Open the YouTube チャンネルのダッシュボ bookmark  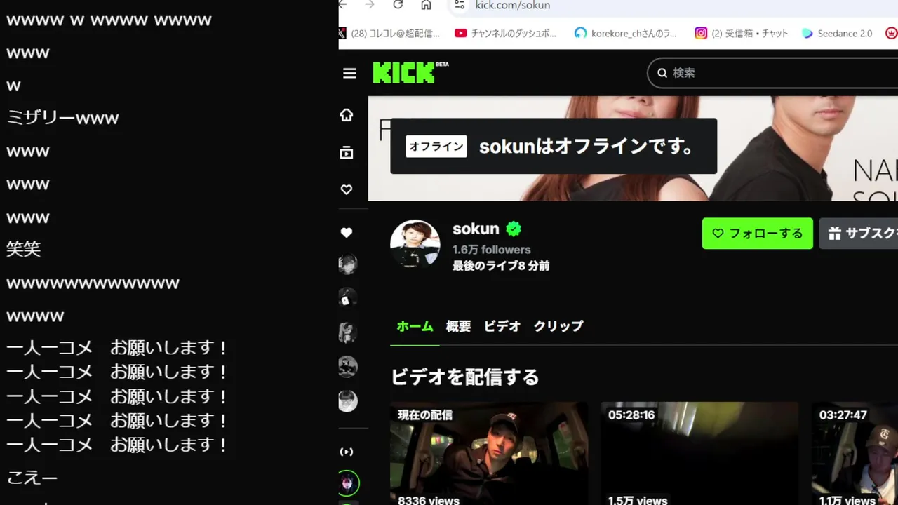point(506,33)
